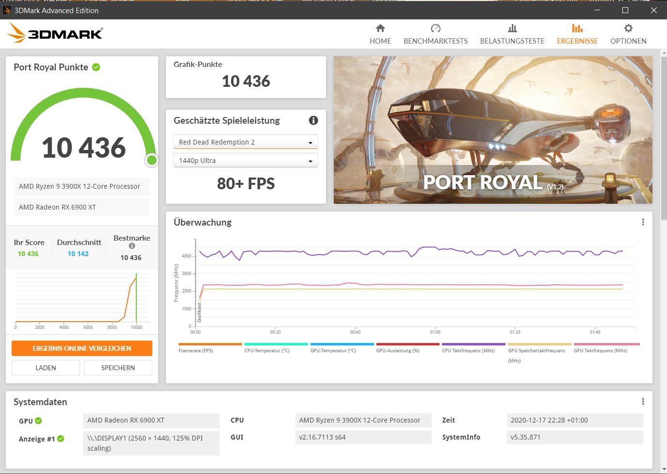Click the Zeit value 2020-12-17 22:28

point(575,420)
